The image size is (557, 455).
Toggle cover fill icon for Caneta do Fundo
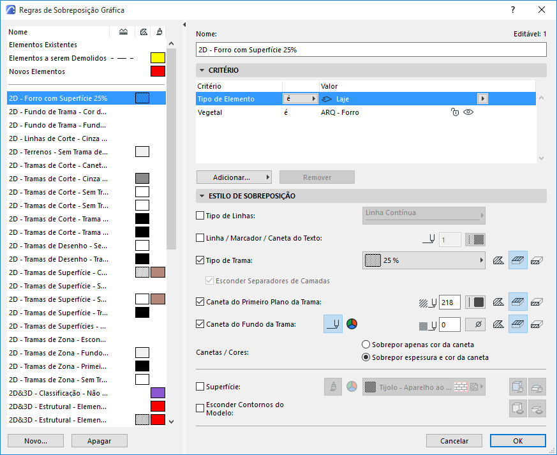click(x=518, y=324)
